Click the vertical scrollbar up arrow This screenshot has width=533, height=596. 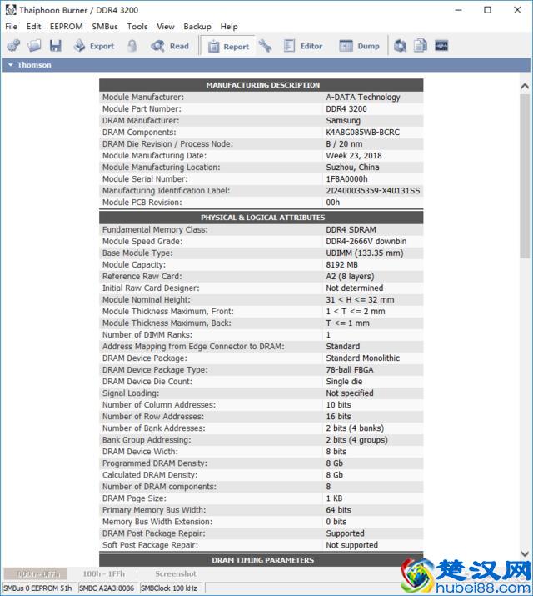(x=525, y=86)
